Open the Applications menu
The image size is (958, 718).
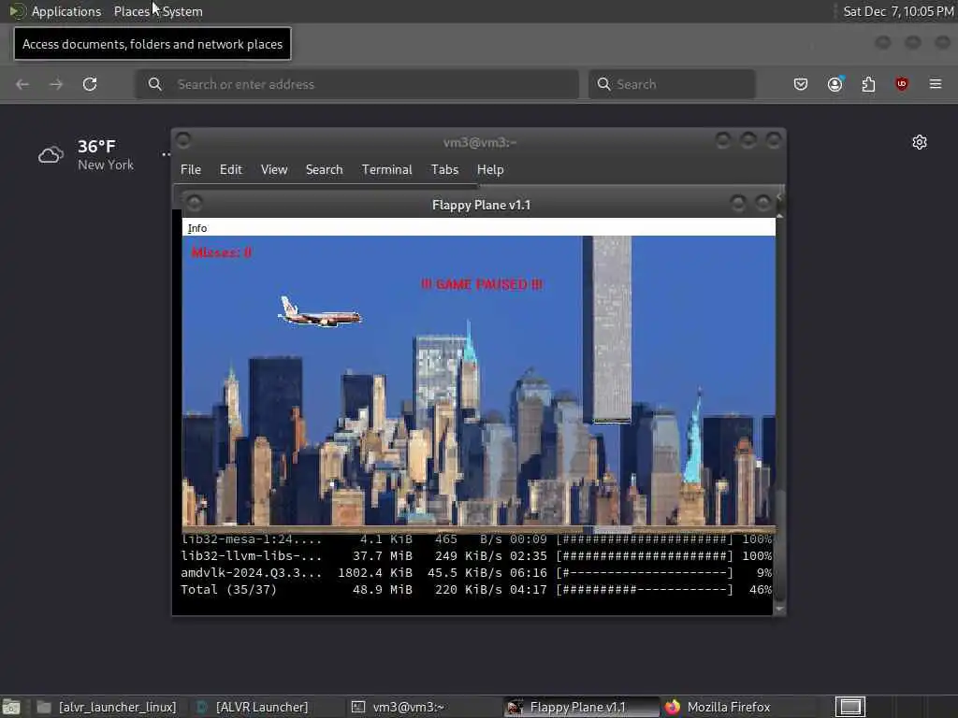pos(66,11)
